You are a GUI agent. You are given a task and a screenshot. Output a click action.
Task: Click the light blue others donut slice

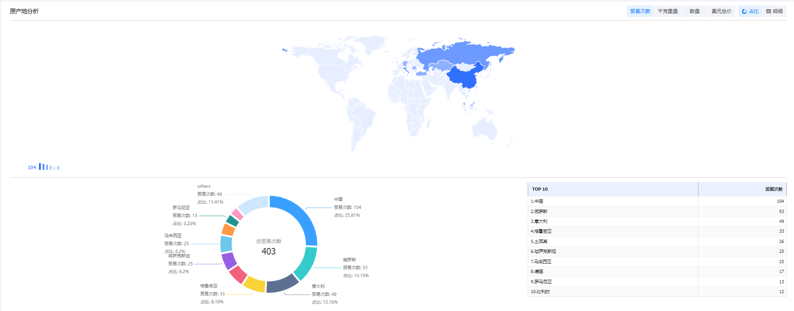click(253, 204)
